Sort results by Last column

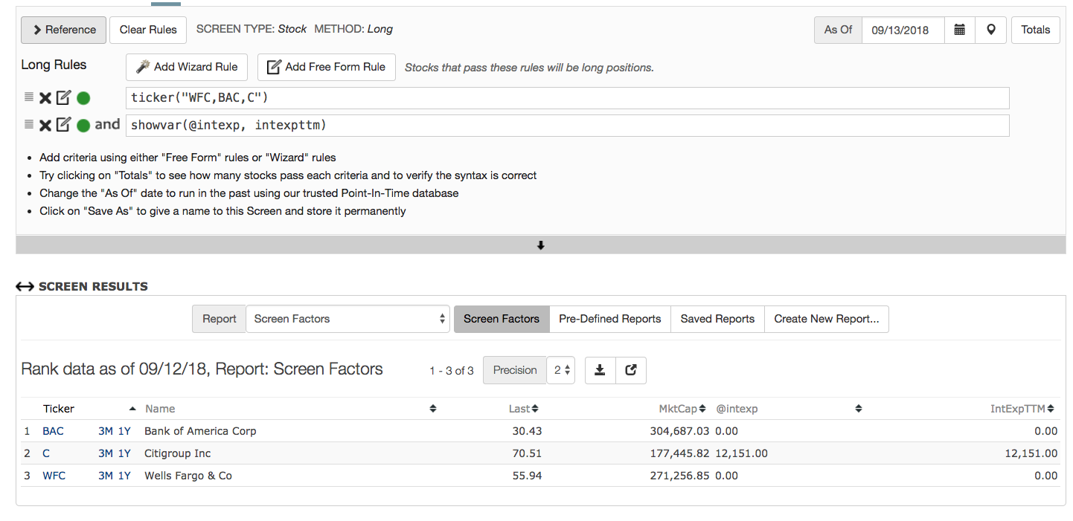tap(524, 409)
